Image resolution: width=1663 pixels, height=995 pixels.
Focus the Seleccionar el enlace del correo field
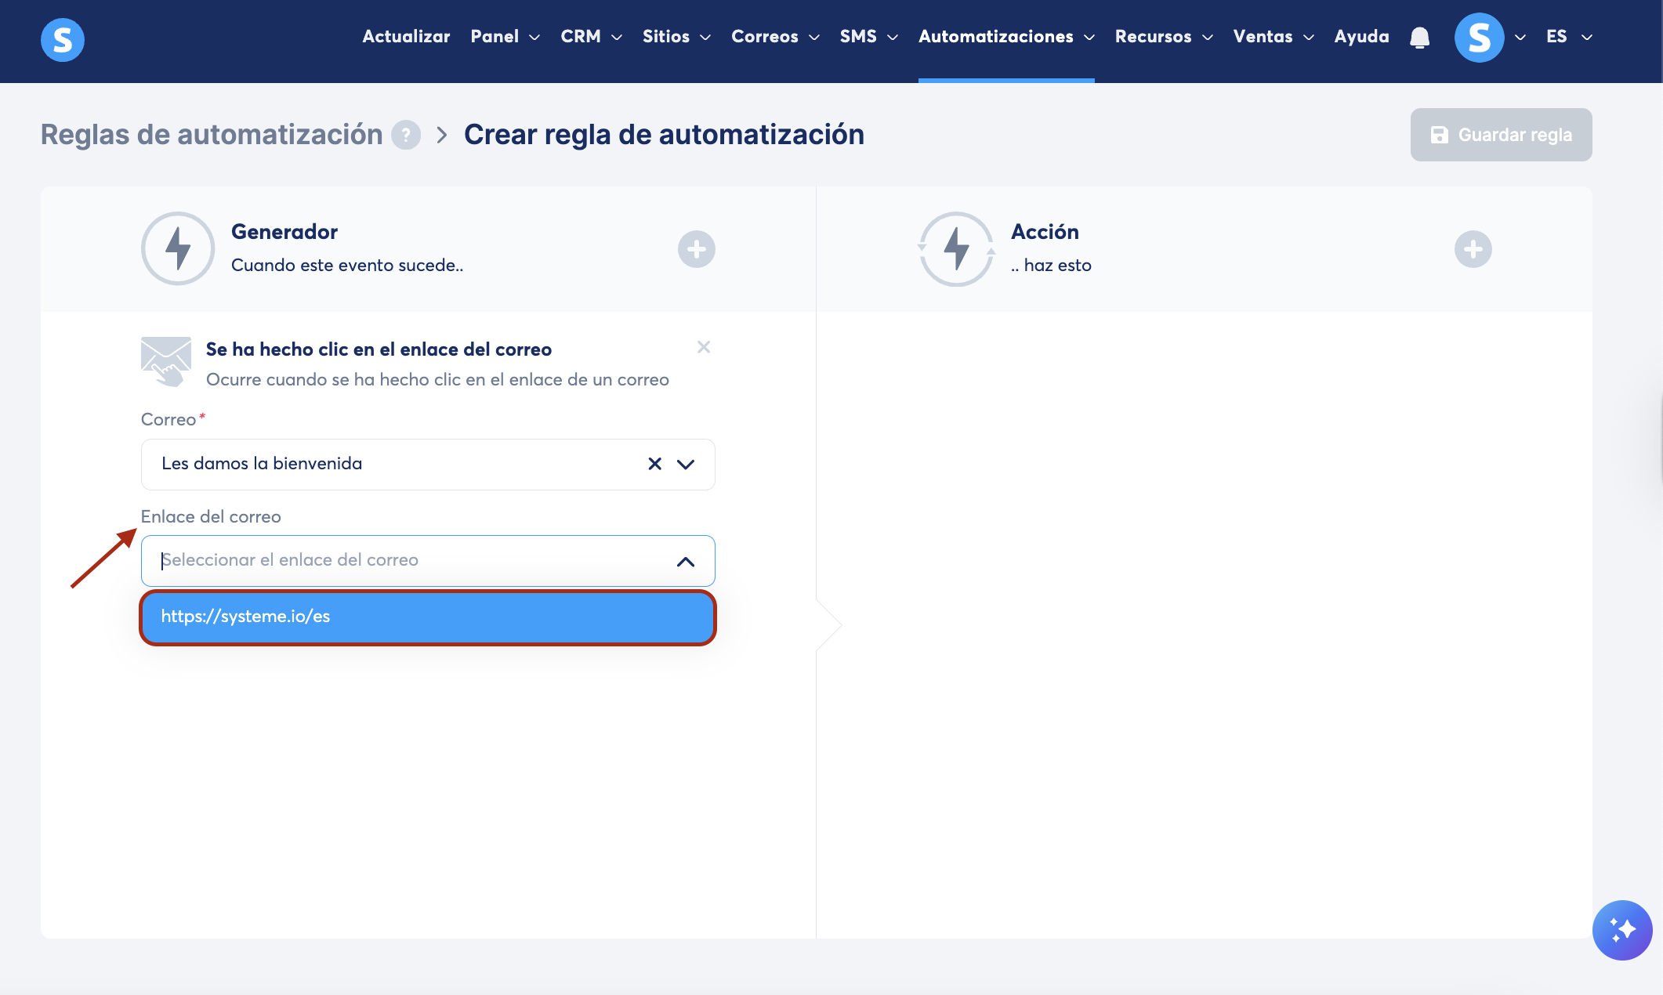coord(408,561)
